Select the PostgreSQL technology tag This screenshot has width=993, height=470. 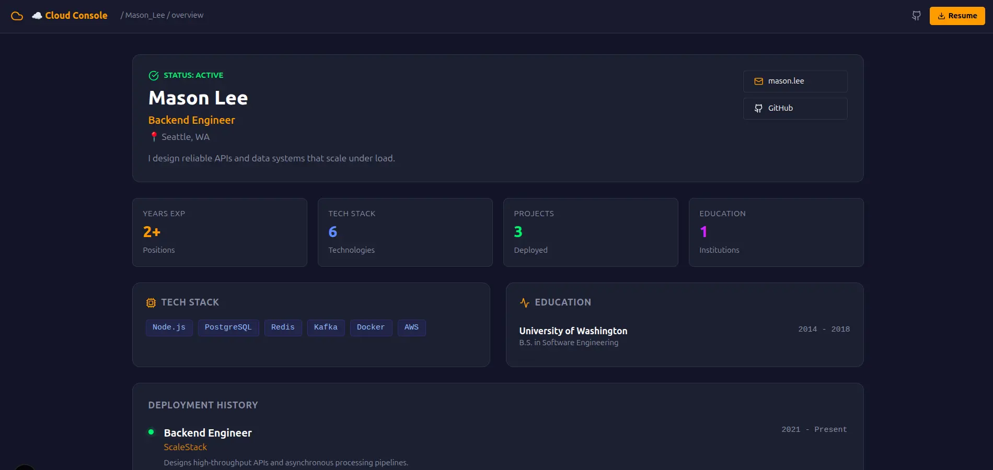(x=228, y=327)
